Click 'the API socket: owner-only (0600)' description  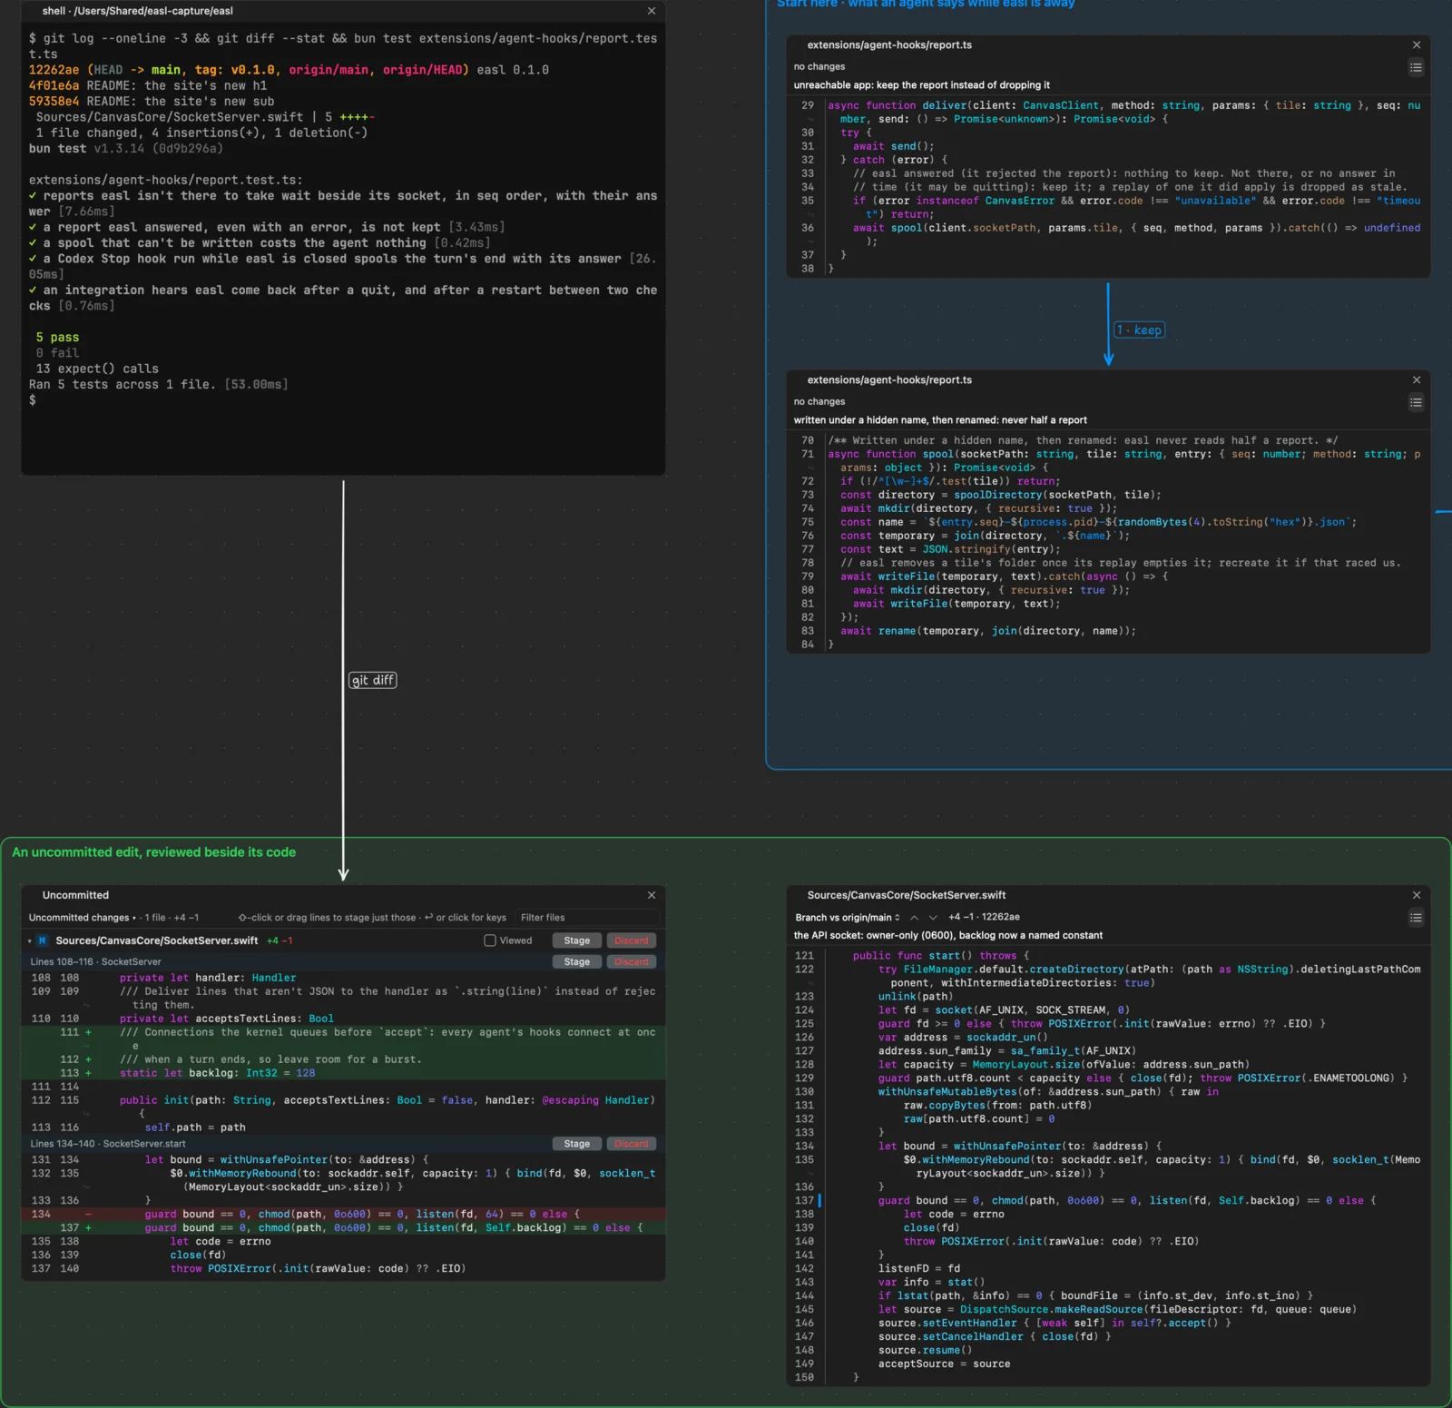coord(948,936)
